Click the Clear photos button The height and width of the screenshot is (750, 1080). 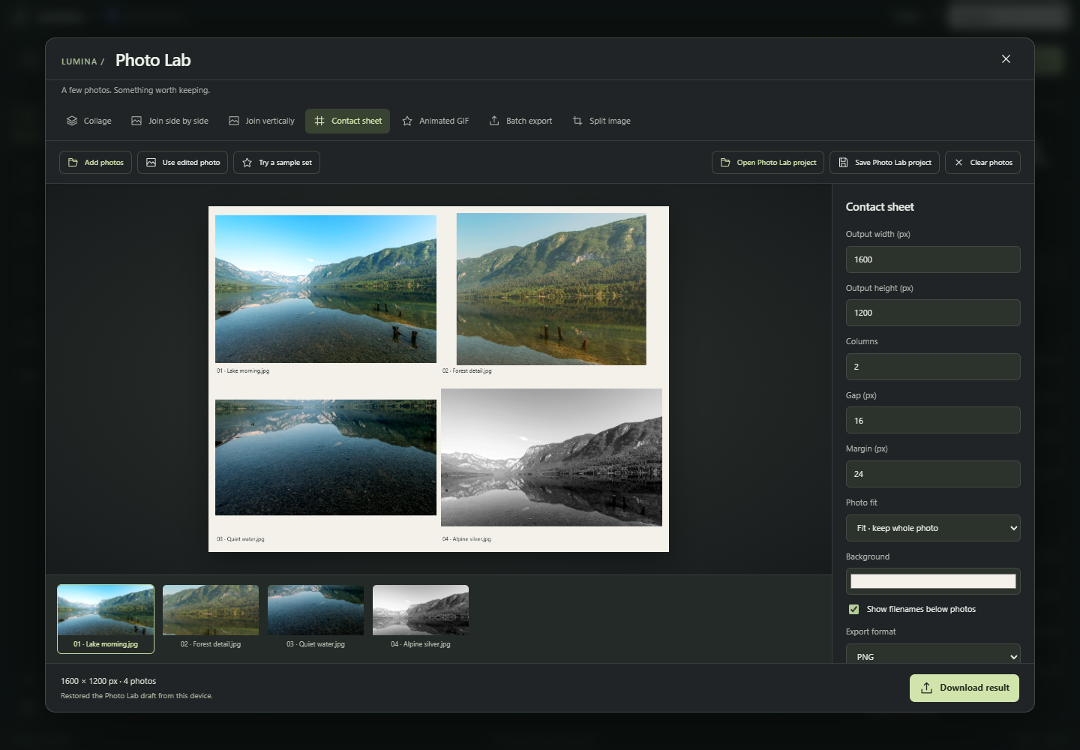[x=982, y=163]
